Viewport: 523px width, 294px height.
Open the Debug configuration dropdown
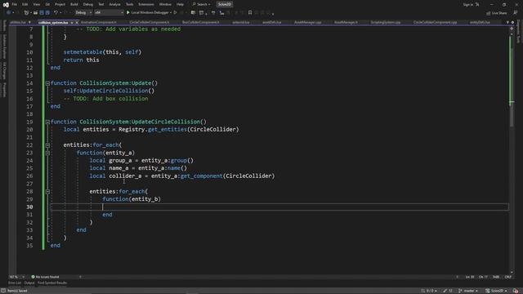[x=83, y=13]
